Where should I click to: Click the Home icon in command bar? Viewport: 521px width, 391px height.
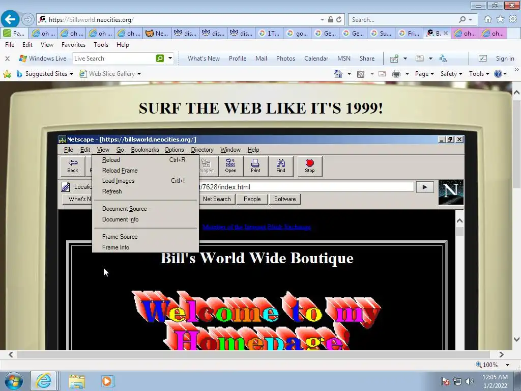338,74
